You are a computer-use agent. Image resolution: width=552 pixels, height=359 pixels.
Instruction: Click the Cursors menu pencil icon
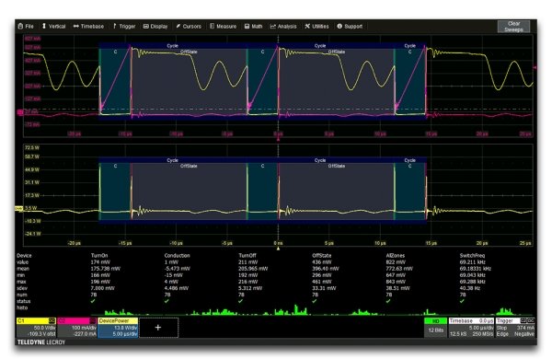tap(178, 26)
